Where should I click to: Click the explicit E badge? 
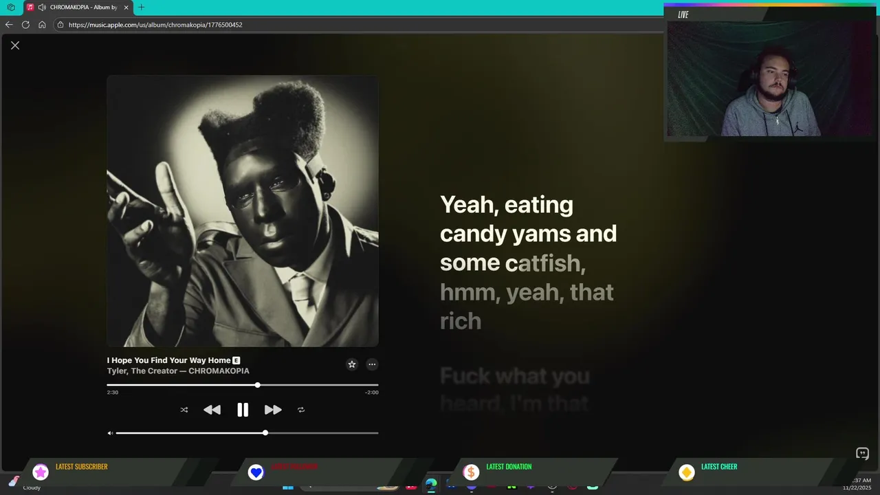236,360
